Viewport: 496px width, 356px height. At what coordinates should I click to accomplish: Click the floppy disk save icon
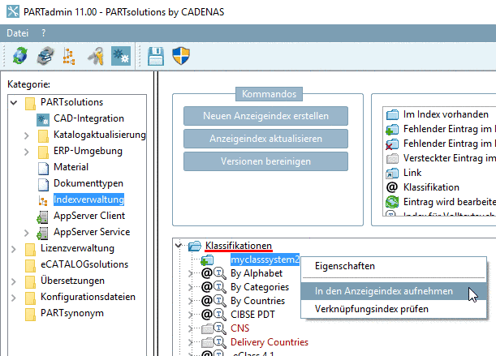point(156,56)
